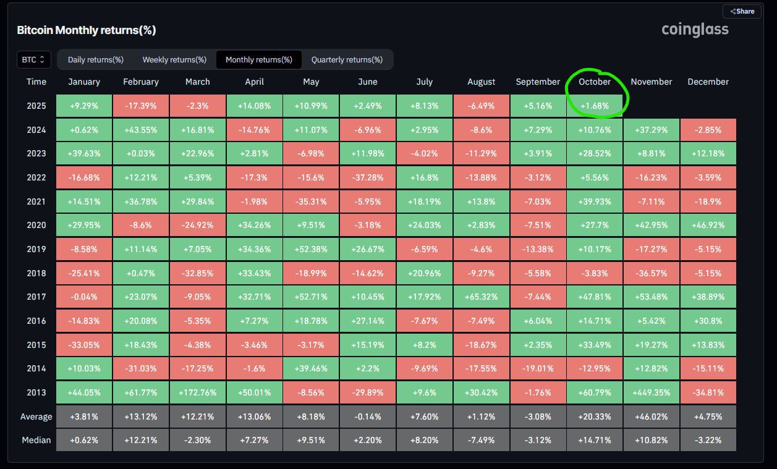Select the November 2013 cell showing +449.35%
777x469 pixels.
[x=651, y=392]
